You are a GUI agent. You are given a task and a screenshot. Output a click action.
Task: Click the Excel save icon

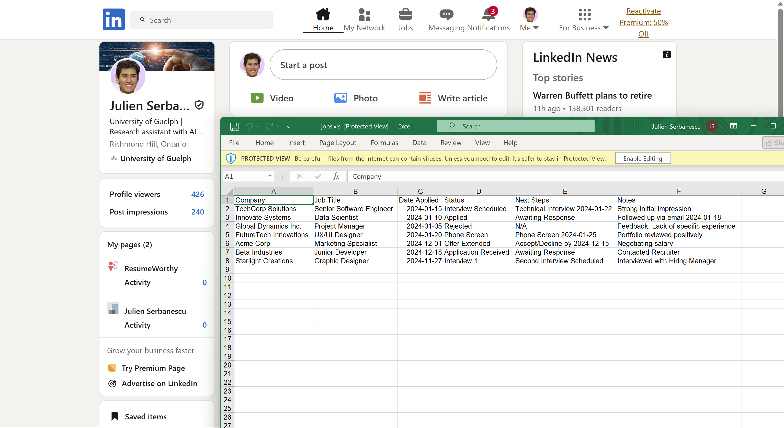234,126
